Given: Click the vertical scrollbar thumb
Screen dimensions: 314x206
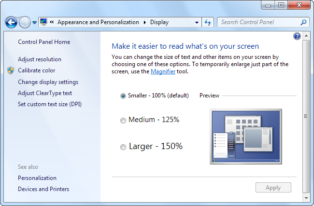Looking at the screenshot, I should point(305,116).
